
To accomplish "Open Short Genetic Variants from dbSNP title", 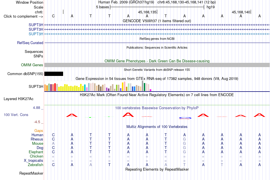I will click(x=157, y=70).
